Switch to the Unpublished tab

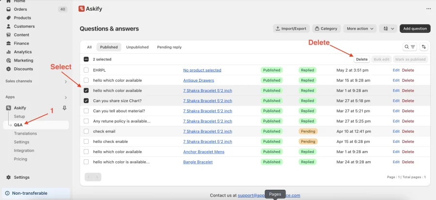(x=138, y=47)
